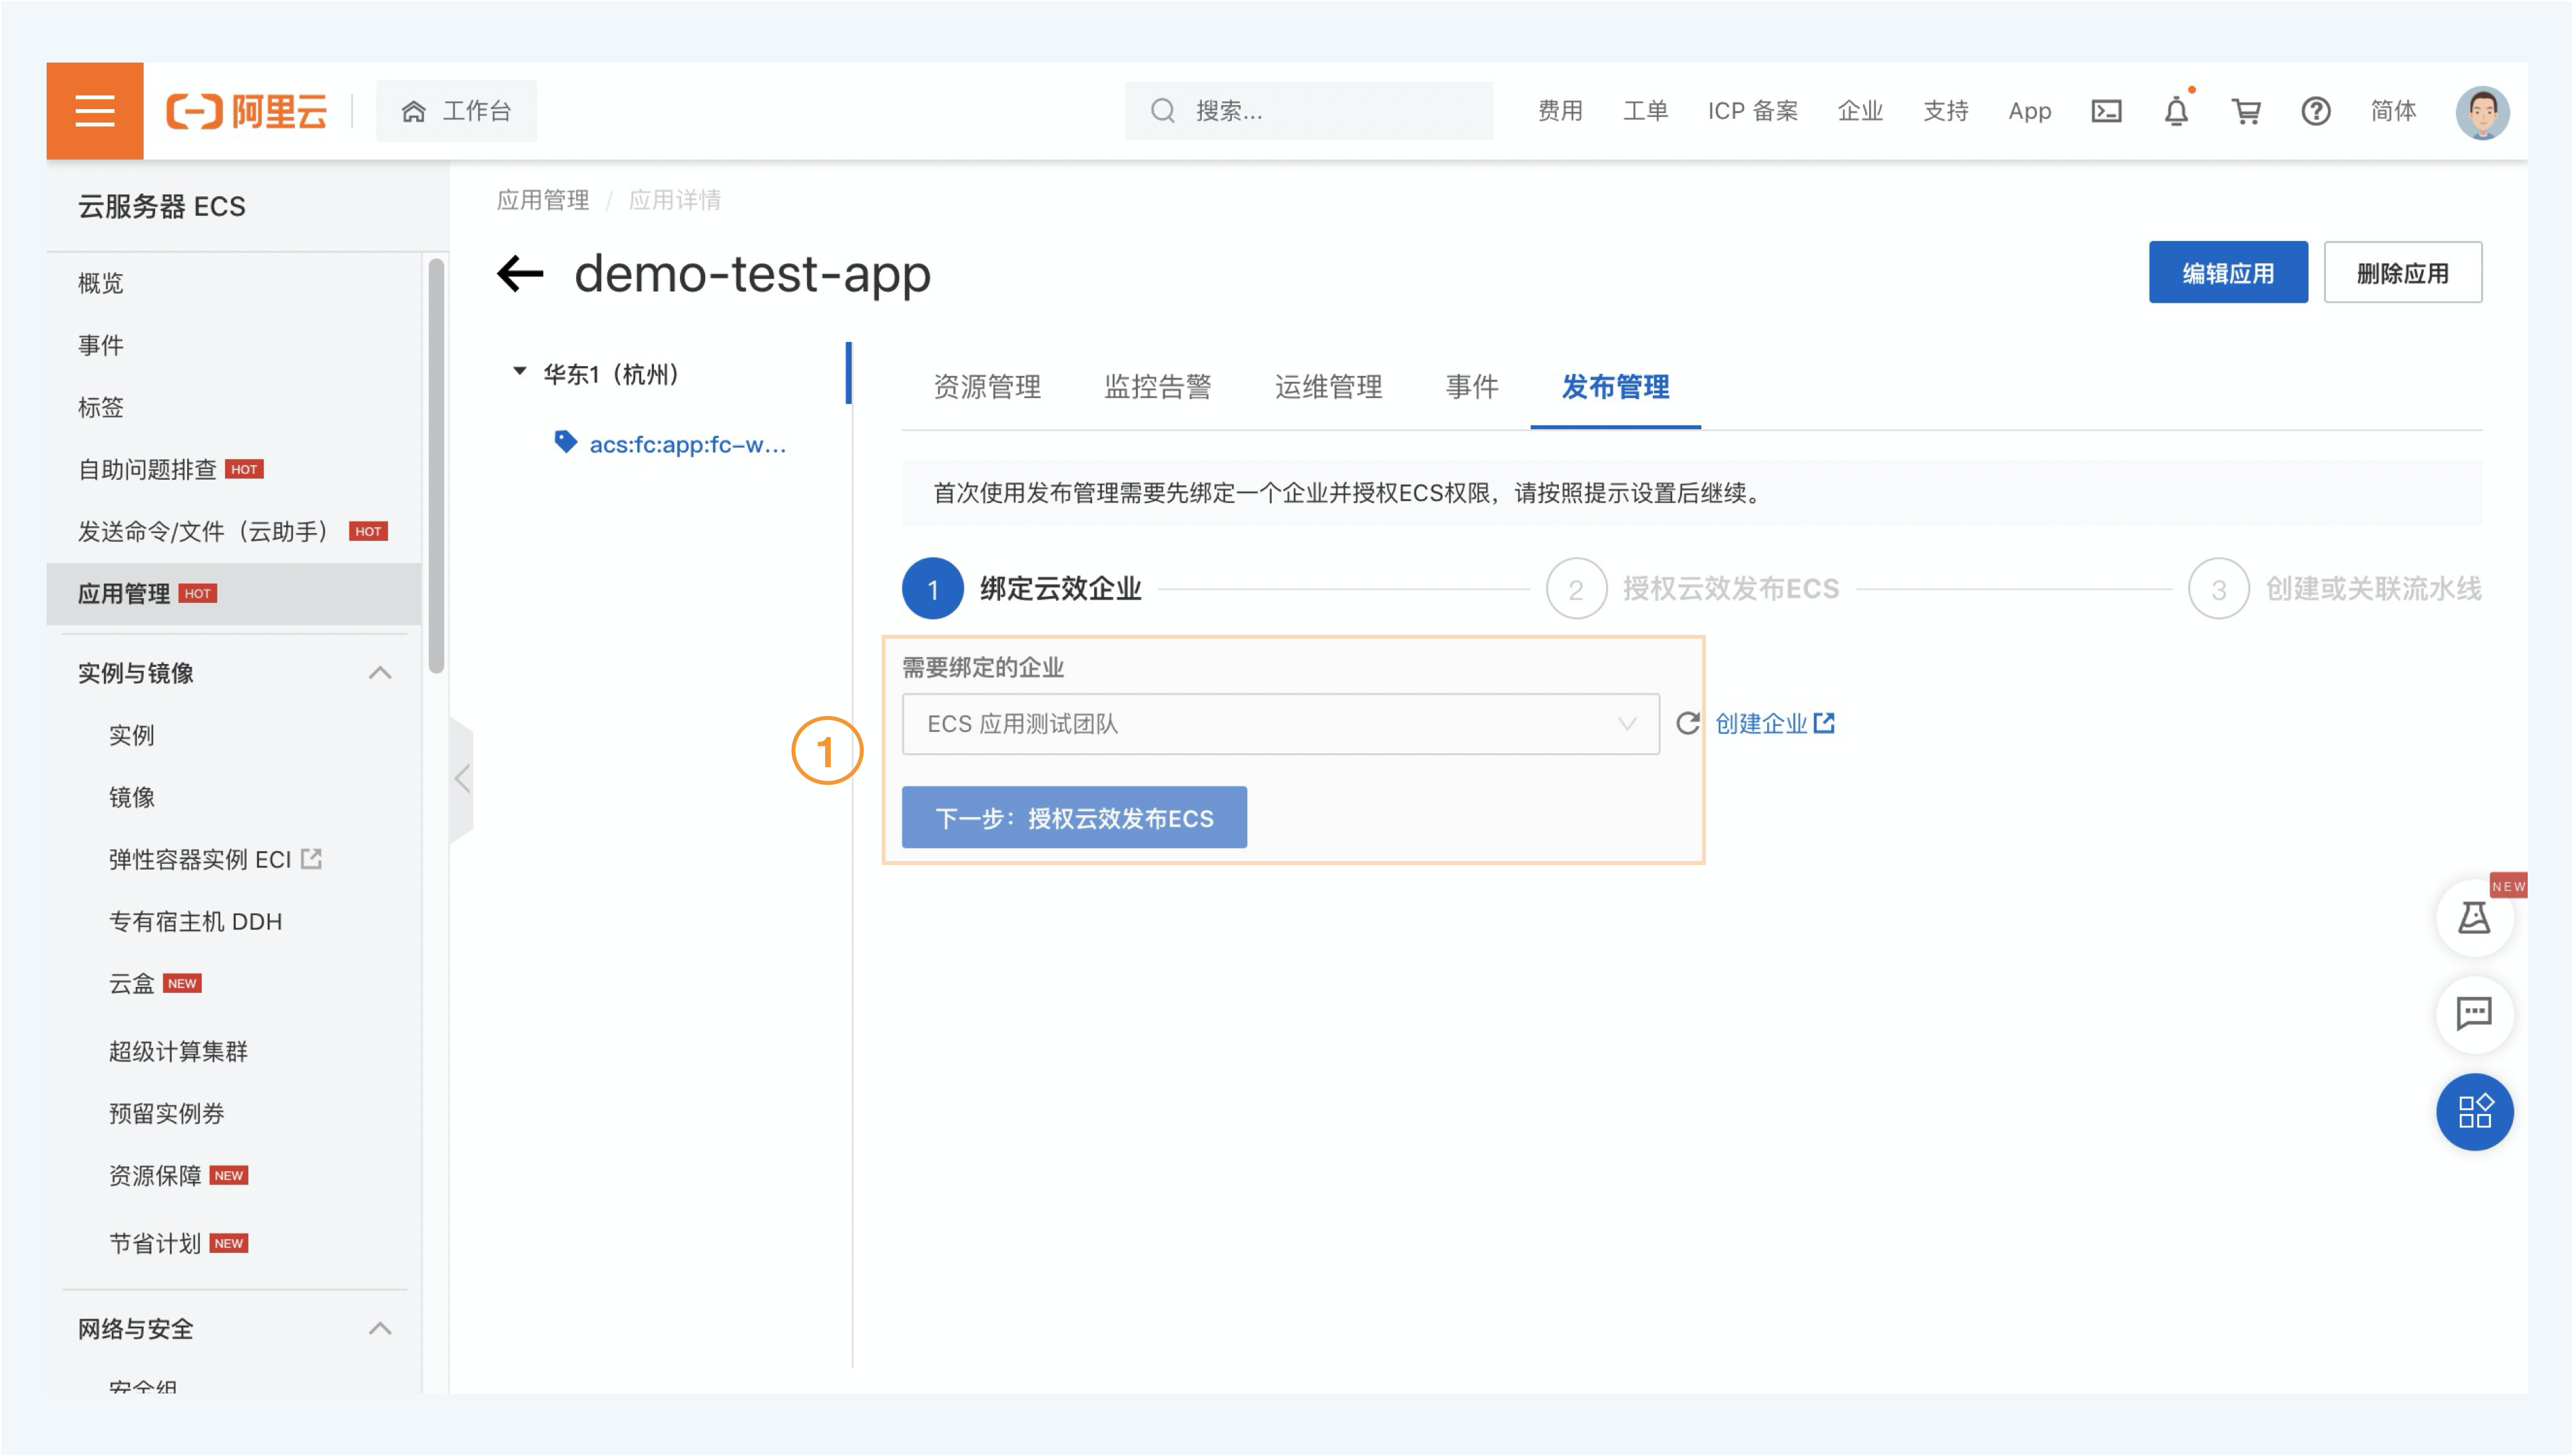This screenshot has width=2573, height=1456.
Task: Click the 云服务器 ECS sidebar title
Action: [x=162, y=206]
